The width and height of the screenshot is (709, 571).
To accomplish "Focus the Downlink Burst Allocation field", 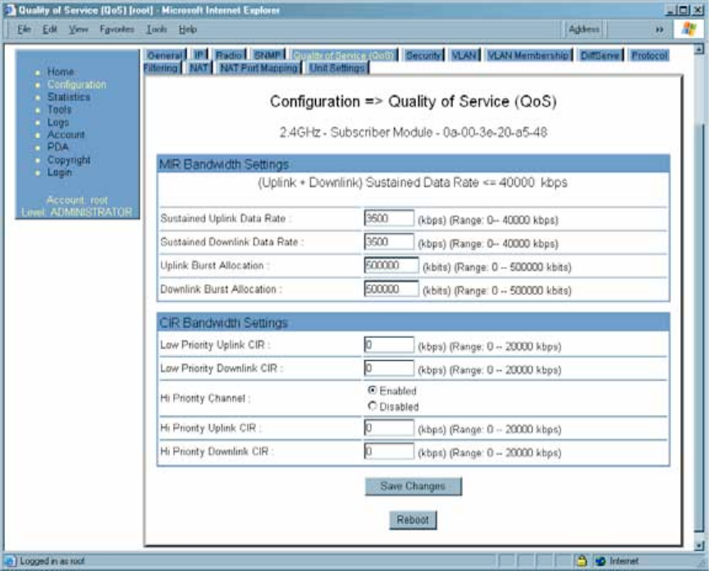I will pyautogui.click(x=391, y=290).
